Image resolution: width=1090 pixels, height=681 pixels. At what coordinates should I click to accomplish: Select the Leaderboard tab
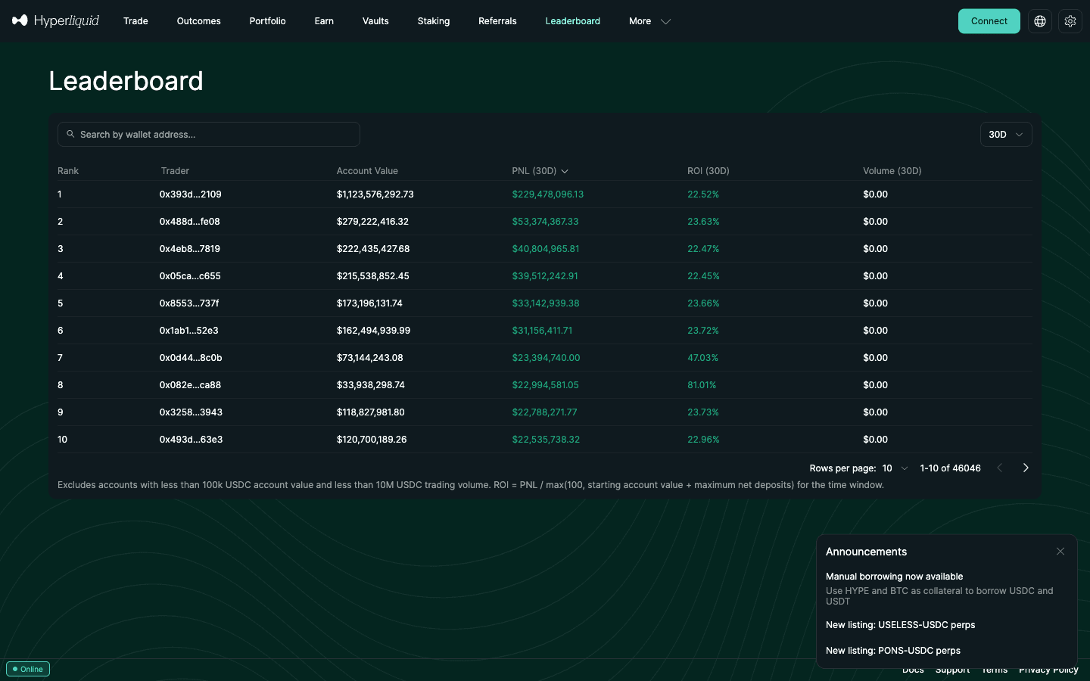click(x=572, y=21)
